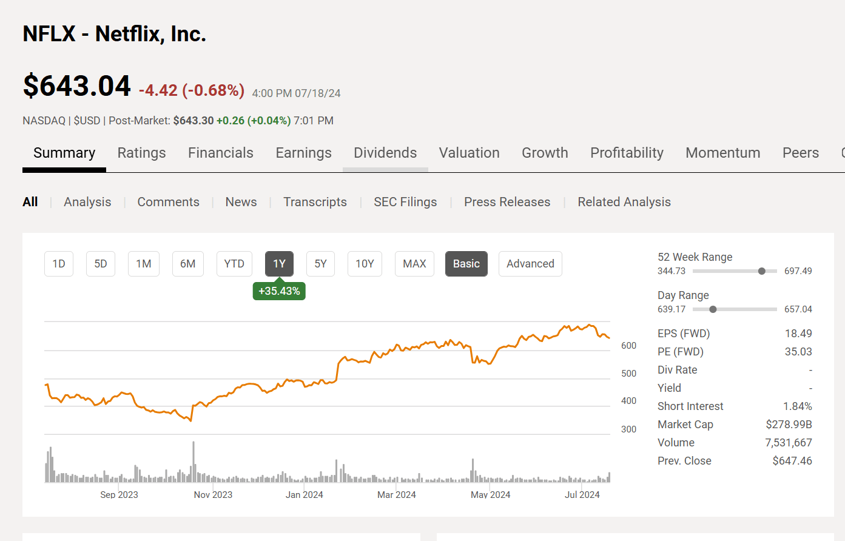Open the News section
Viewport: 845px width, 541px height.
pyautogui.click(x=241, y=202)
